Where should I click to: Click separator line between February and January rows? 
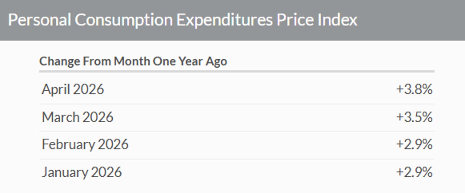[x=237, y=159]
